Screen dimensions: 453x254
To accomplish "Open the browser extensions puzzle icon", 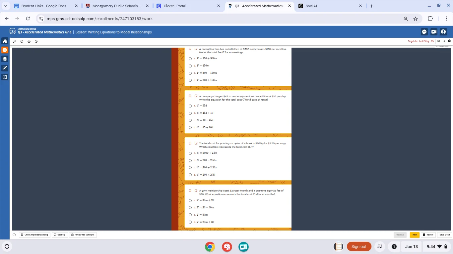I will (x=430, y=19).
